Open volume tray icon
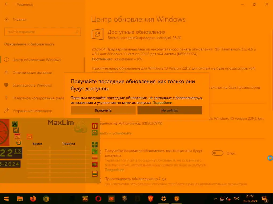Viewport: 273px width, 204px height. 228,199
